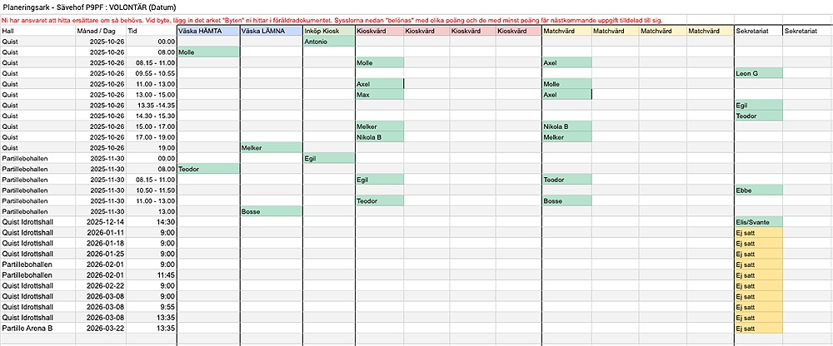Screen dimensions: 833x346
Task: Click the Ej satt cell for 2026-03-22
Action: pos(758,329)
